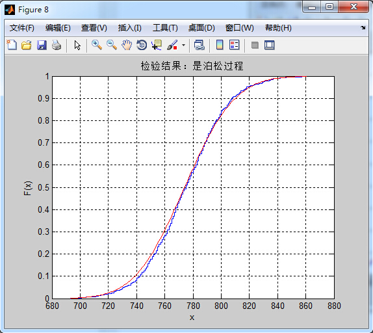
Task: Enable the Data Cursor tool
Action: tap(157, 45)
